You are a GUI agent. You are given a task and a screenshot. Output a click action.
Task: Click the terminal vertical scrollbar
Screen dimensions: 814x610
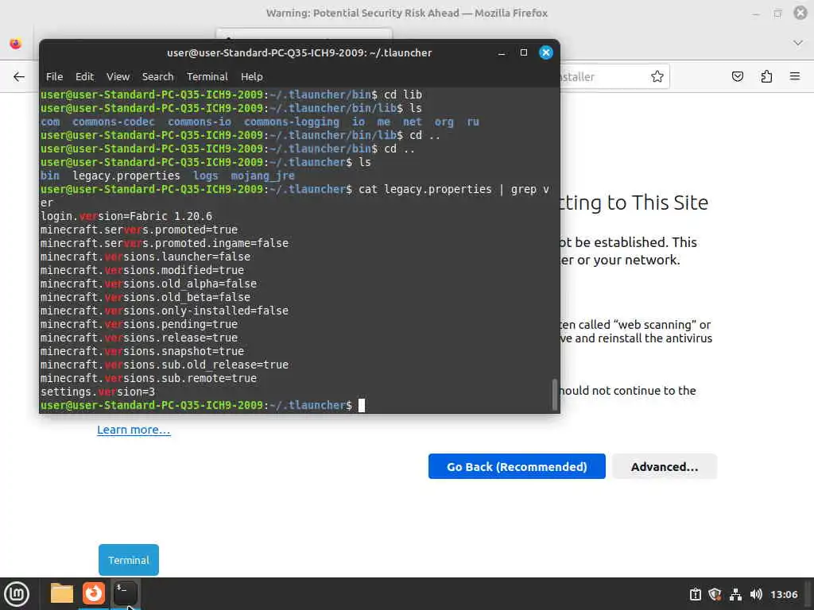554,395
